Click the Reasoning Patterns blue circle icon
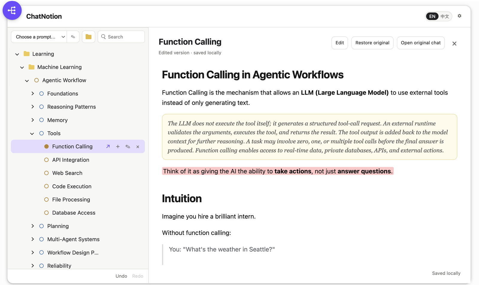 pos(42,107)
